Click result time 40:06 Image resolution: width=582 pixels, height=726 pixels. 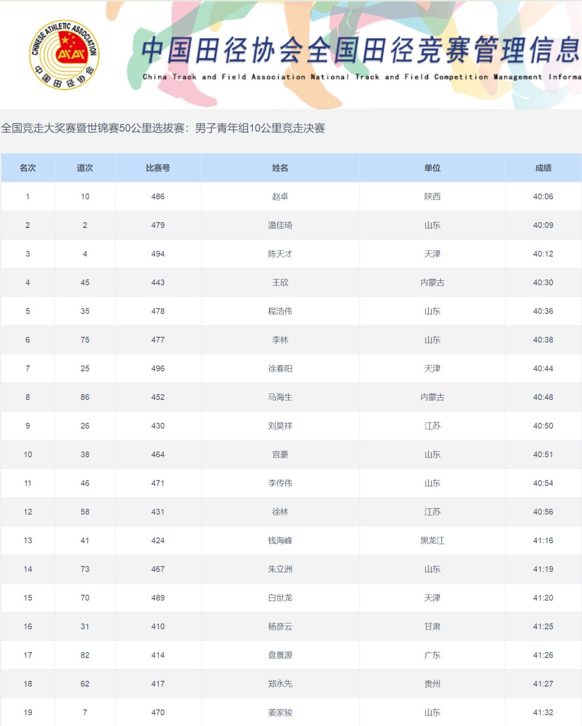click(x=543, y=197)
